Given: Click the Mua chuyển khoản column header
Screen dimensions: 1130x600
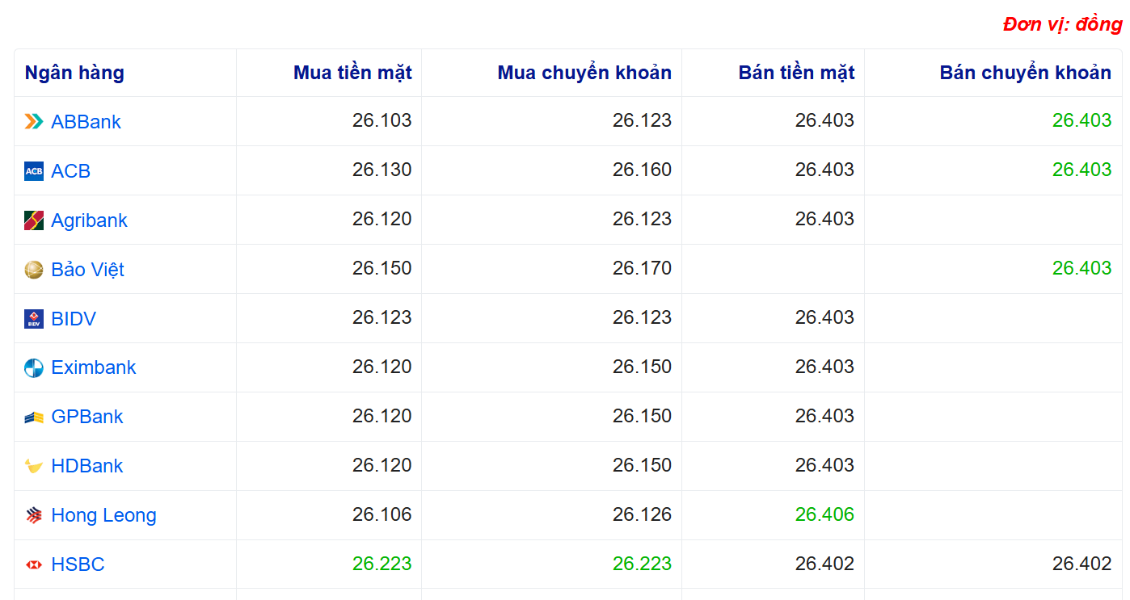Looking at the screenshot, I should pos(584,73).
